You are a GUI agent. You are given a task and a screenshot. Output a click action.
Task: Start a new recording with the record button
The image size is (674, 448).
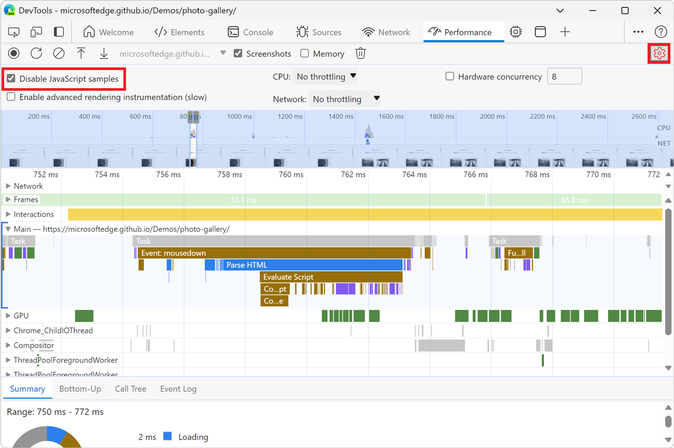click(13, 53)
